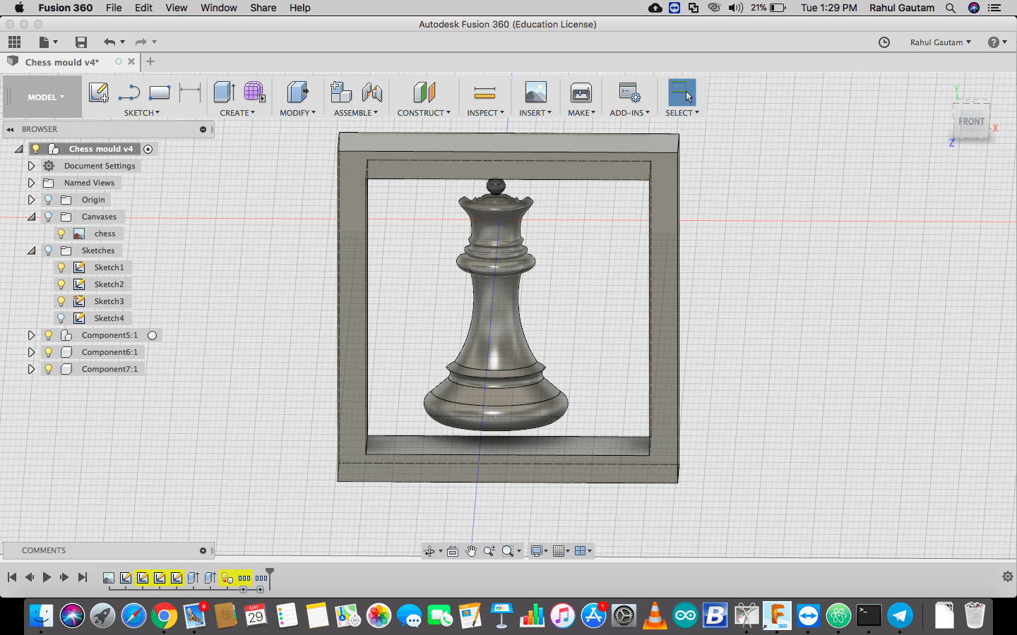Click the Help question mark button
The height and width of the screenshot is (635, 1017).
994,42
